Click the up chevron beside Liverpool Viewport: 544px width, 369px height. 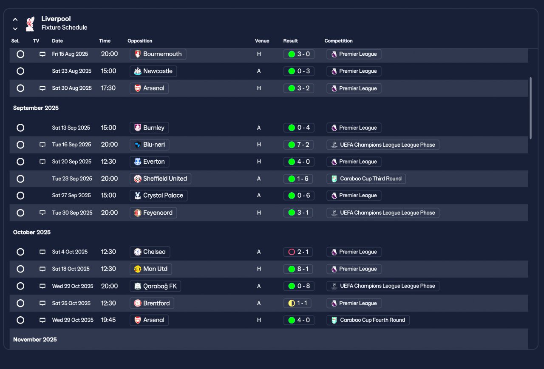[15, 20]
